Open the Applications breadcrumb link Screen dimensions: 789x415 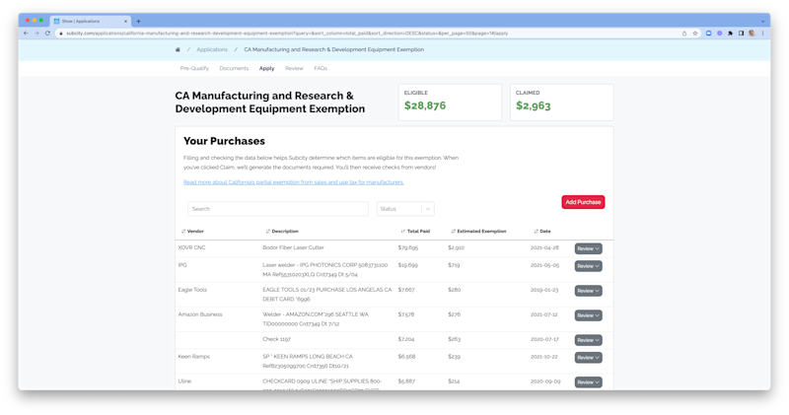[212, 49]
